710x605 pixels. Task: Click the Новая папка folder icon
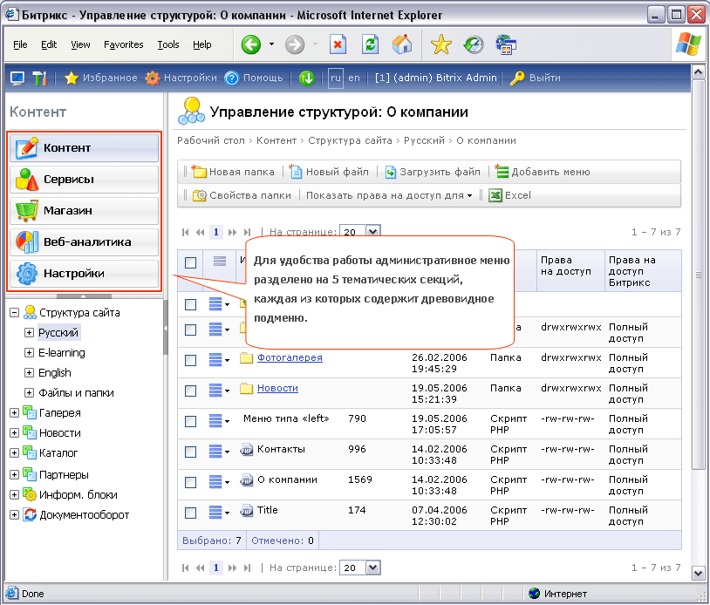point(199,172)
